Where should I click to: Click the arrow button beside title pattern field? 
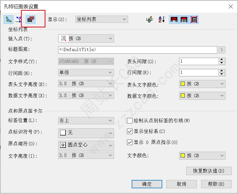[222, 50]
